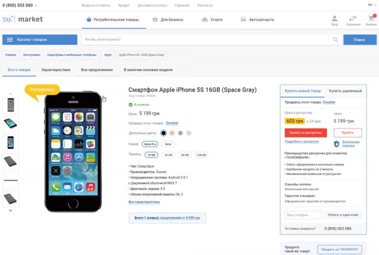Open the shopping cart icon
This screenshot has height=255, width=379.
click(371, 18)
